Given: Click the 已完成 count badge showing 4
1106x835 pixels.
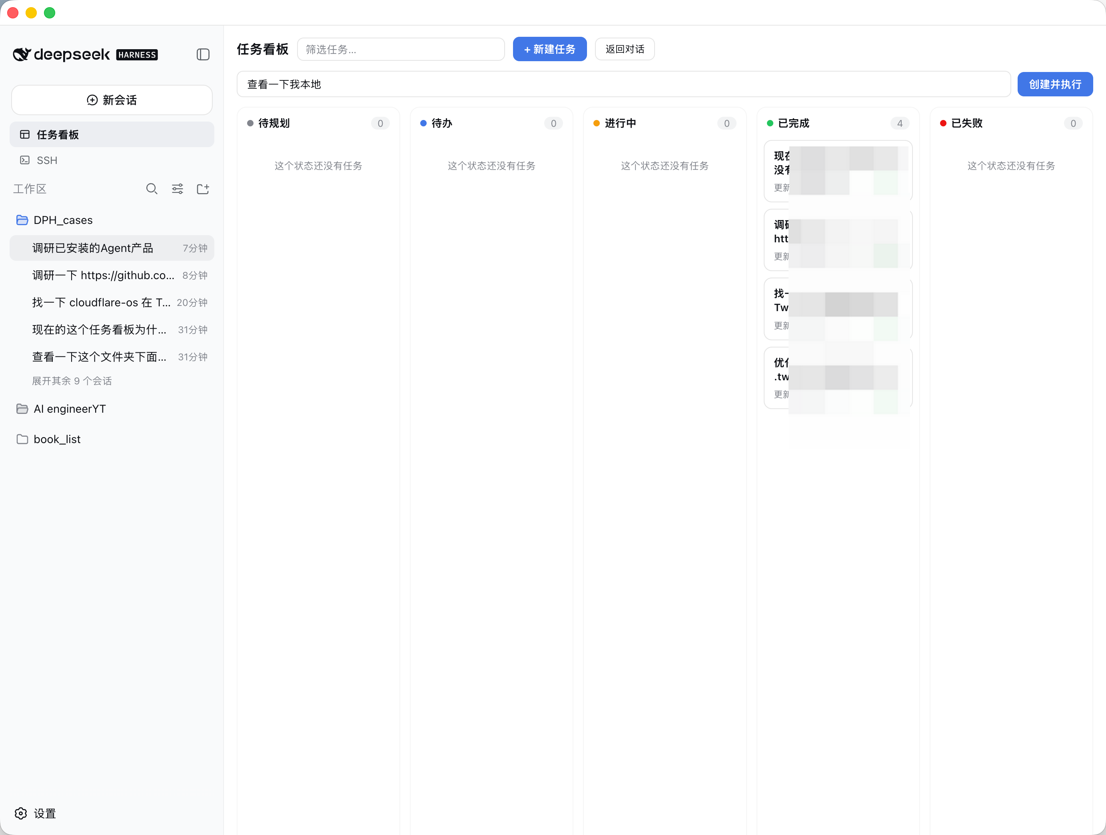Looking at the screenshot, I should click(900, 124).
